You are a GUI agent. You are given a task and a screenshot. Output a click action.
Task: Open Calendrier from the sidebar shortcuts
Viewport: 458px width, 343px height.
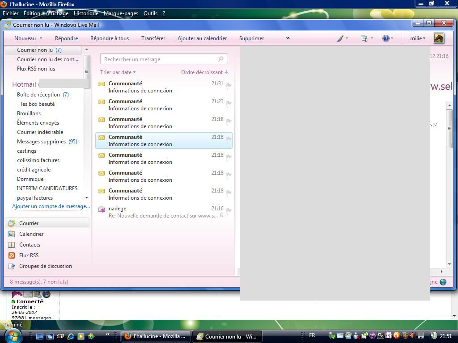(31, 234)
